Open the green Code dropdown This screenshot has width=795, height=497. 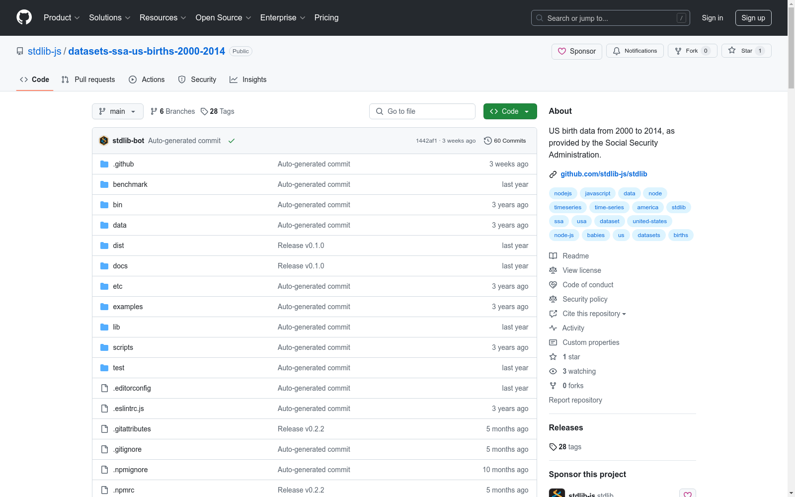point(510,111)
